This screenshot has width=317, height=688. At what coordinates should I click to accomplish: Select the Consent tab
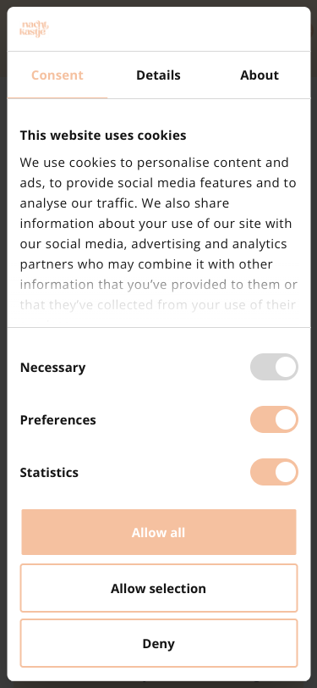[x=57, y=75]
